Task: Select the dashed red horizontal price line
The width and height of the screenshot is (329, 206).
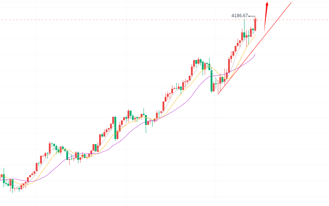Action: [x=109, y=20]
